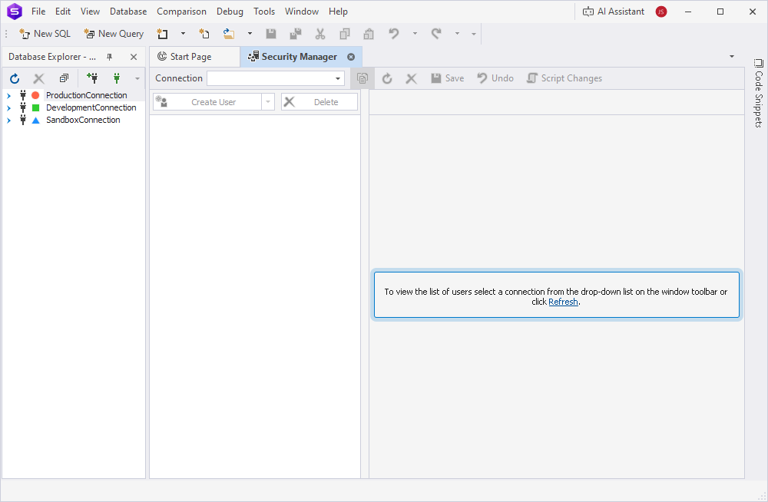Open the Connection drop-down list
The image size is (768, 502).
338,78
